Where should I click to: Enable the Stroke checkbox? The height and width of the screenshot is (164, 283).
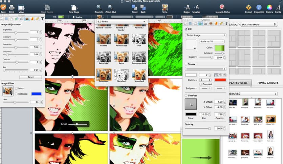click(x=186, y=64)
